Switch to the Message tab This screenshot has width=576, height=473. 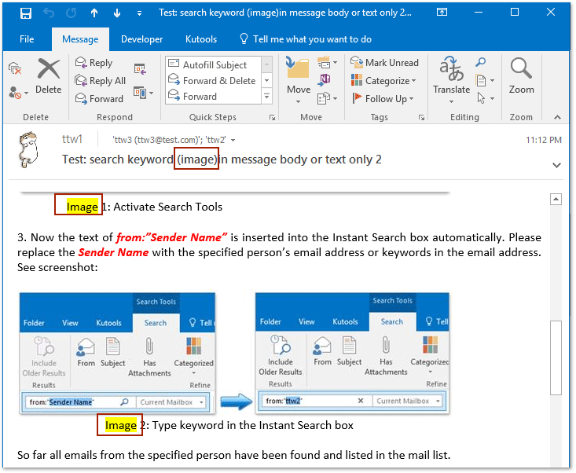pos(80,39)
